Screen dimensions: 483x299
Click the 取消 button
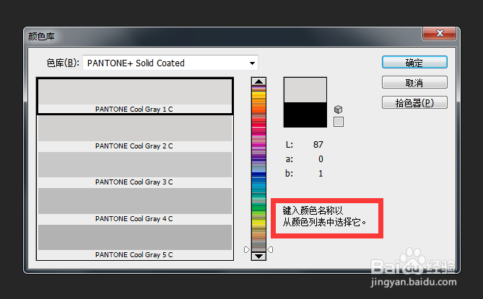(414, 82)
